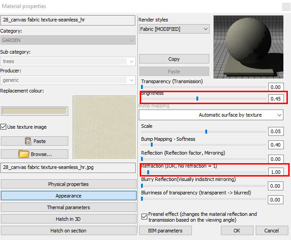Switch to Physical properties section
Image resolution: width=291 pixels, height=240 pixels.
(68, 184)
